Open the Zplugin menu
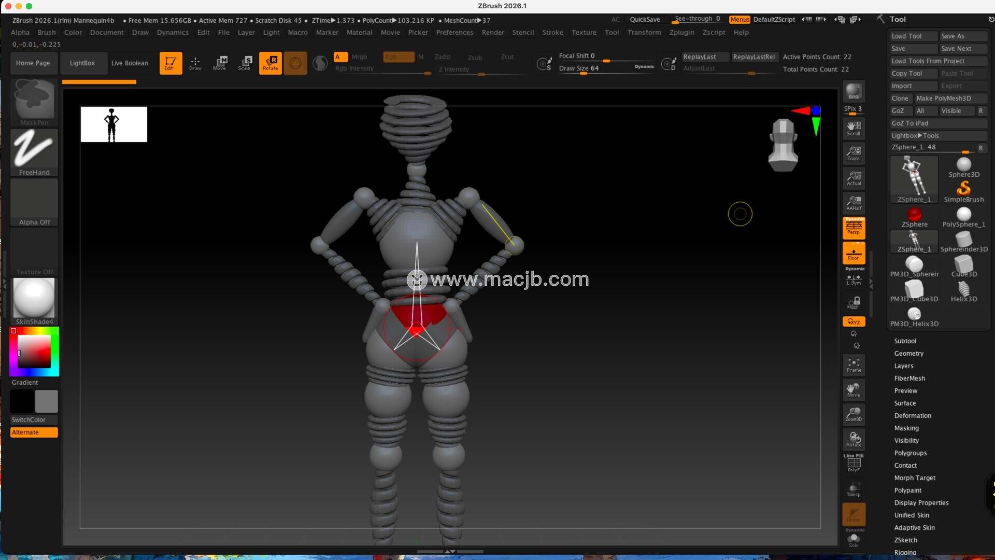The height and width of the screenshot is (560, 995). click(681, 32)
